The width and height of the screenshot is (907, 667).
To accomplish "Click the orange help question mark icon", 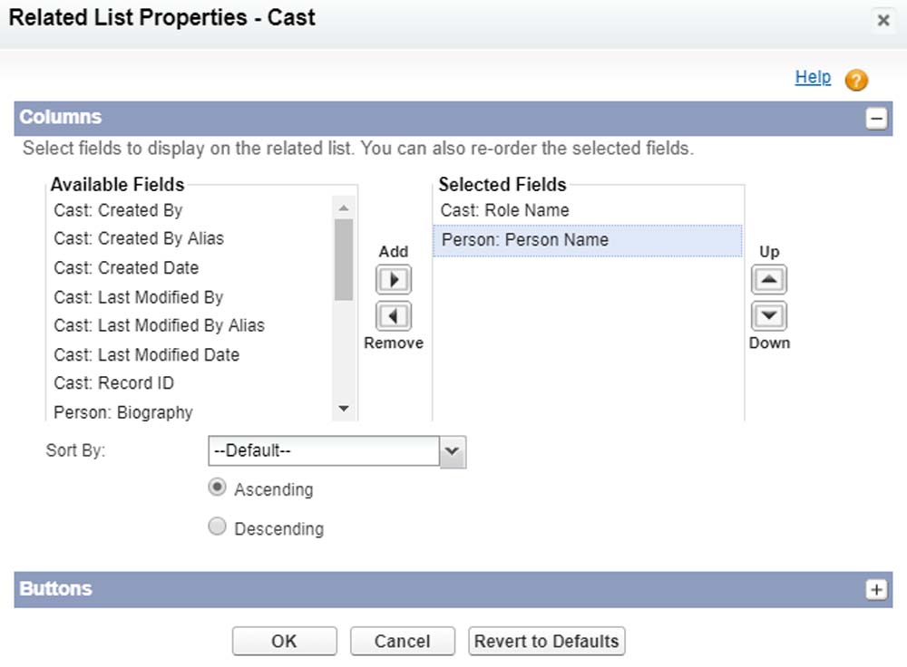I will point(856,80).
